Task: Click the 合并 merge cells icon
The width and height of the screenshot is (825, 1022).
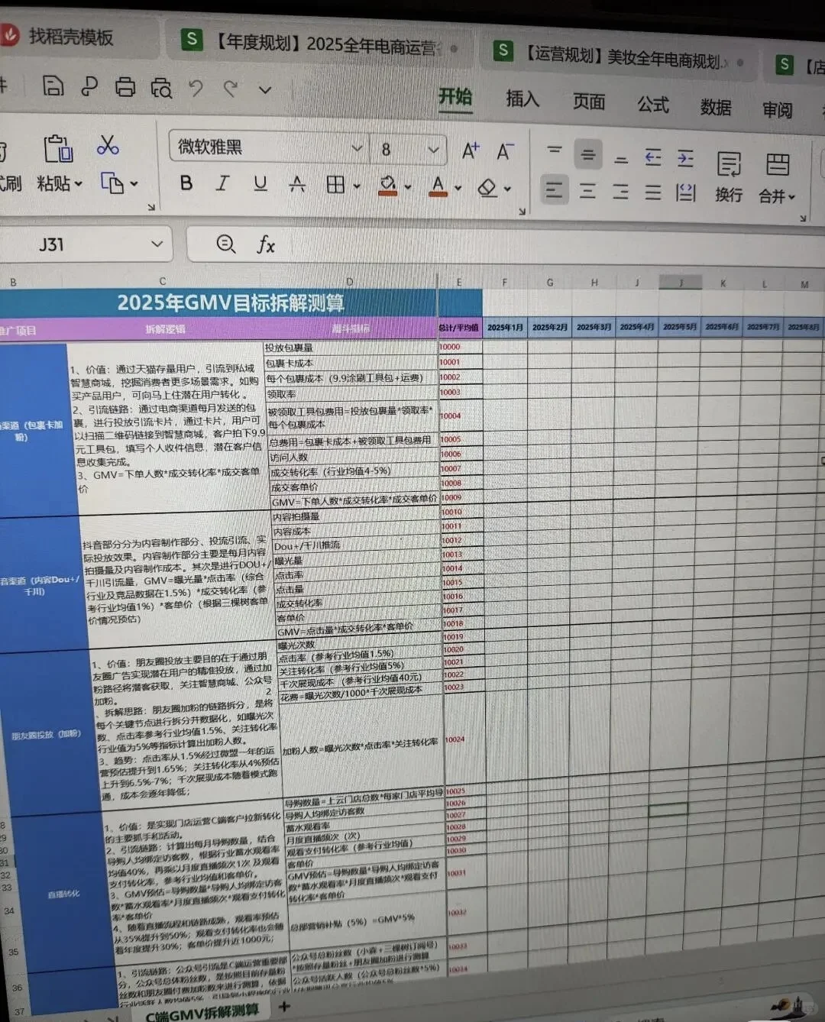Action: pyautogui.click(x=777, y=165)
